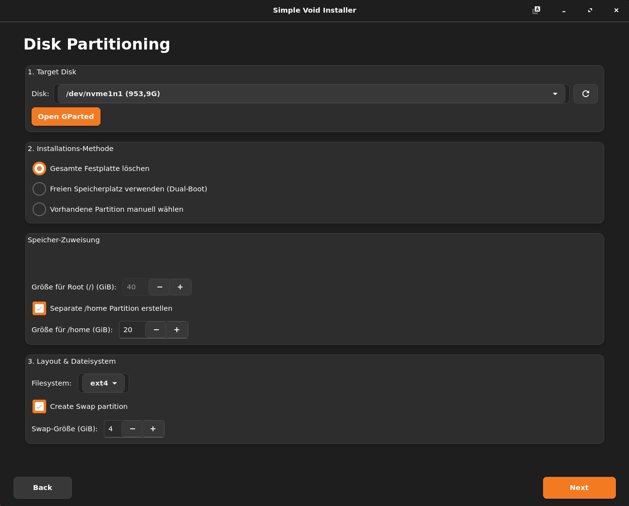Viewport: 629px width, 506px height.
Task: Click the keyboard layout indicator icon
Action: tap(536, 10)
